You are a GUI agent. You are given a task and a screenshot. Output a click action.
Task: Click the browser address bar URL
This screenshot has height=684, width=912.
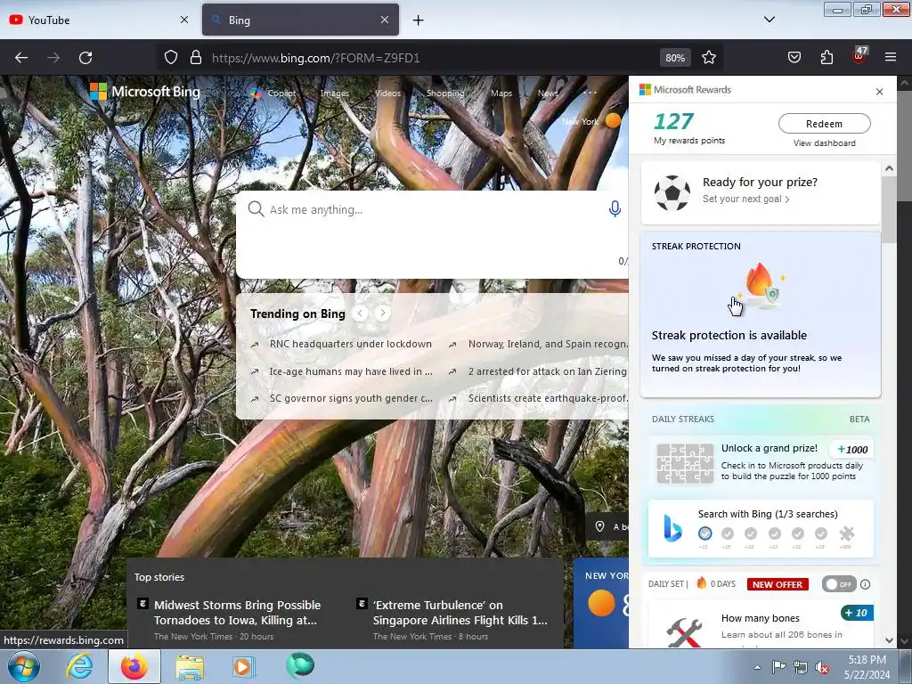pos(316,58)
